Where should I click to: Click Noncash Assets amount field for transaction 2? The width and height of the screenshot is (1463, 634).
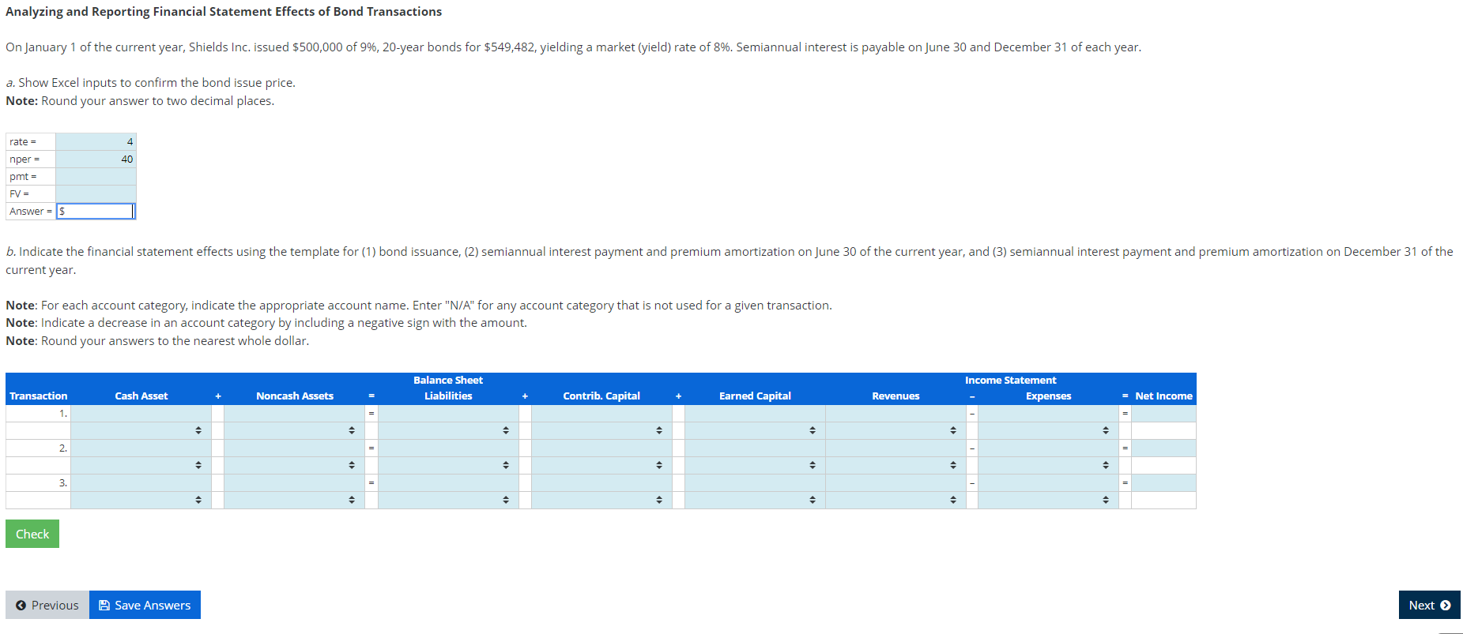294,448
